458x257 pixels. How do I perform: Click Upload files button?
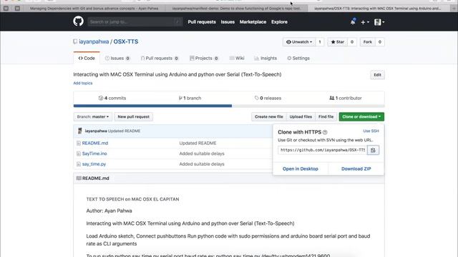click(301, 116)
